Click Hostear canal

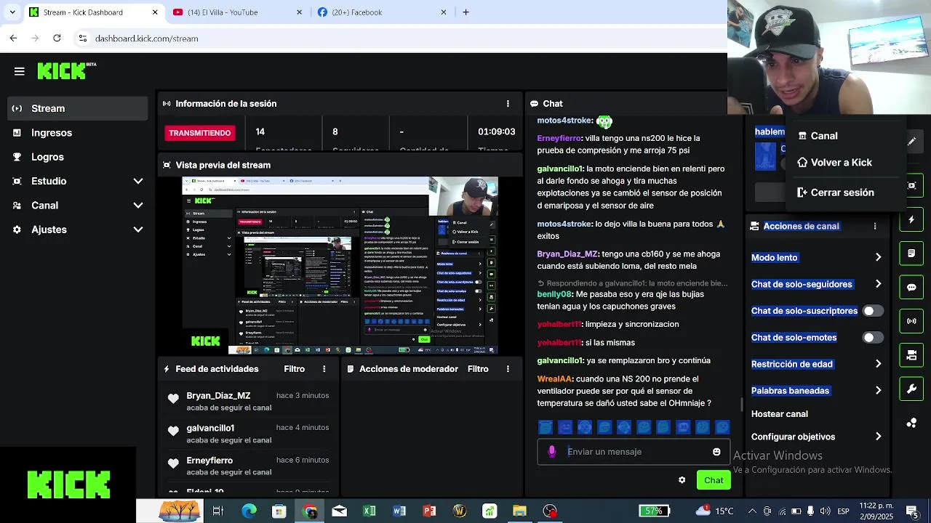(780, 414)
